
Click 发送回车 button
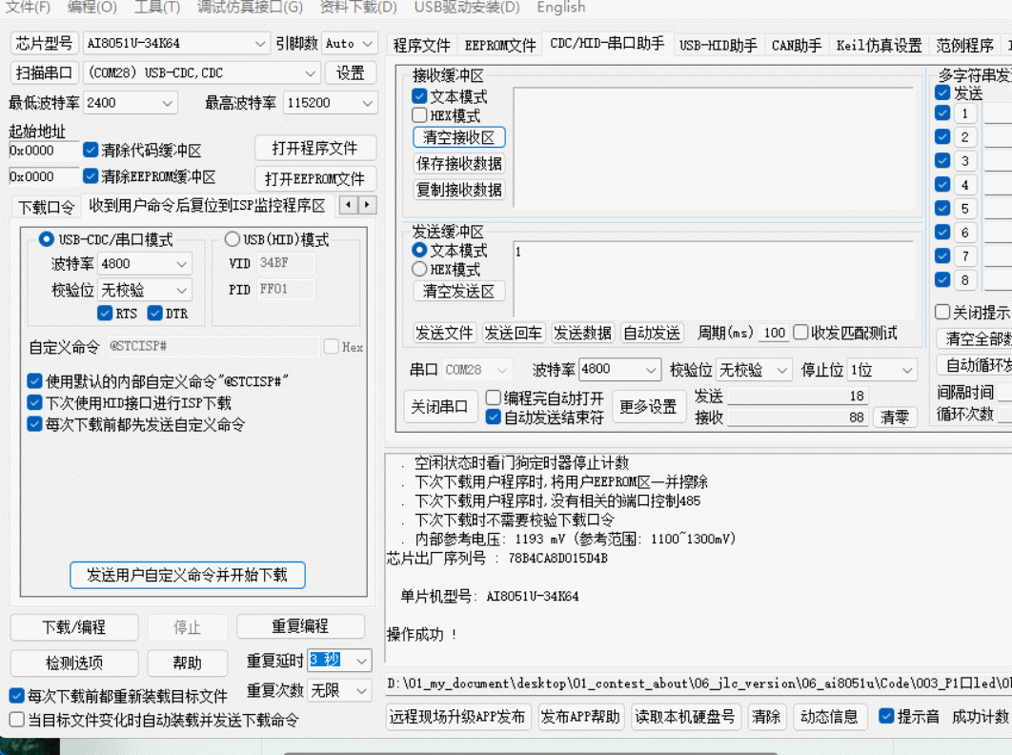(513, 334)
